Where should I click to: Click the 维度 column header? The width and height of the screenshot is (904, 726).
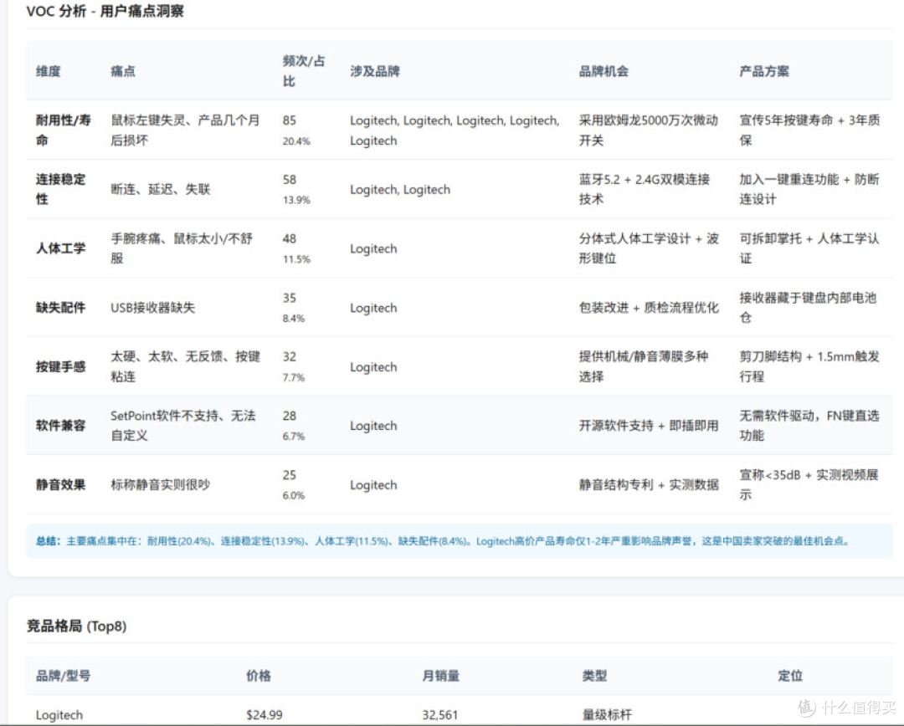[x=48, y=71]
